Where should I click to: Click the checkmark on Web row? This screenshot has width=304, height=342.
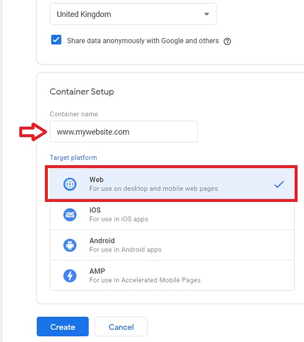(279, 184)
